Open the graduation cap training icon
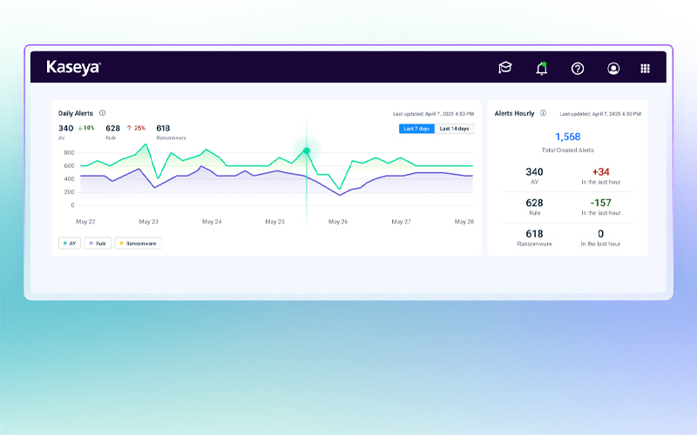 tap(504, 68)
